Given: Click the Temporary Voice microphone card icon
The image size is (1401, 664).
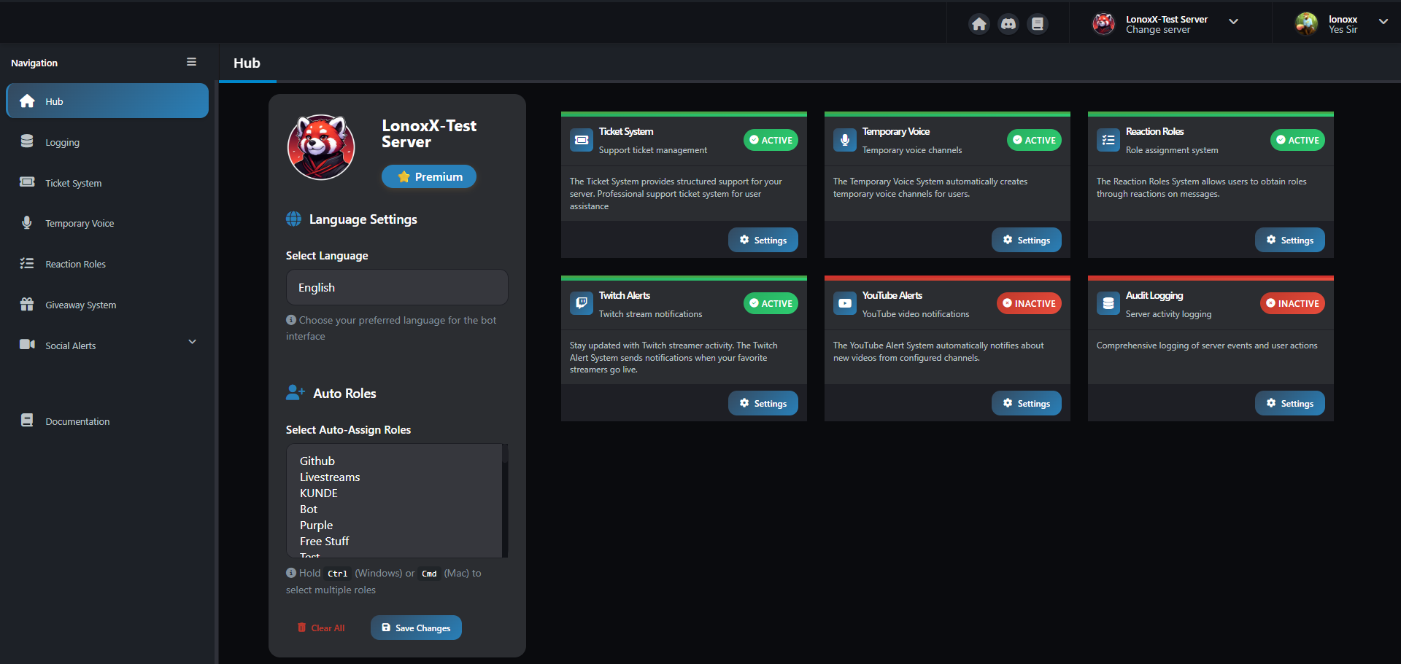Looking at the screenshot, I should (x=845, y=140).
